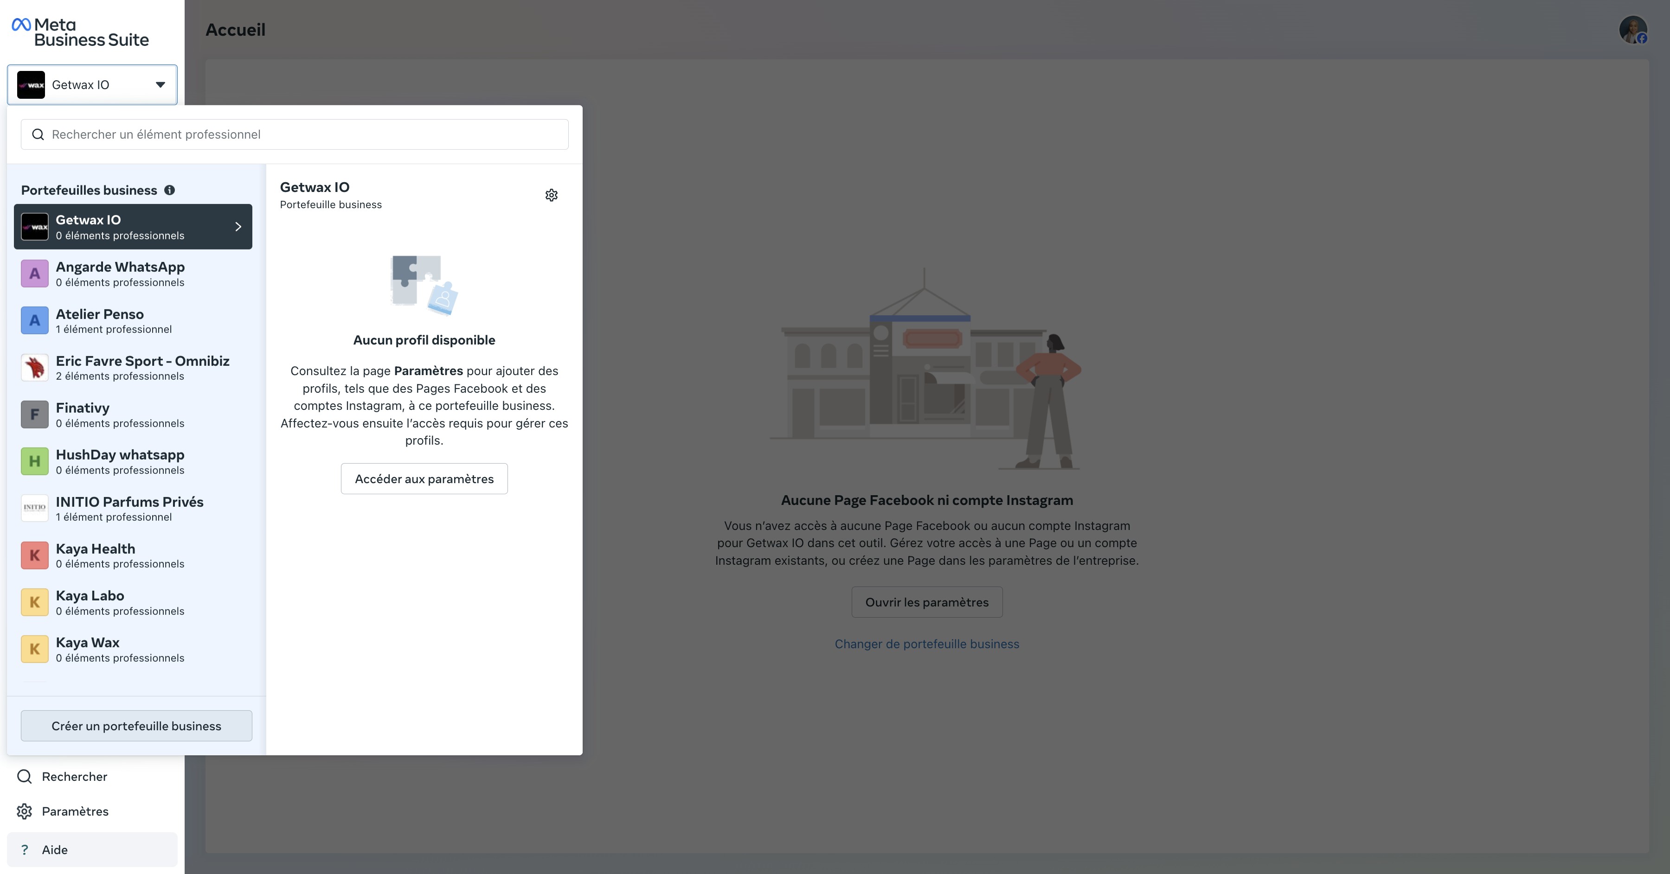Open the Getwax IO account dropdown
Screen dimensions: 1670x874
pos(92,85)
